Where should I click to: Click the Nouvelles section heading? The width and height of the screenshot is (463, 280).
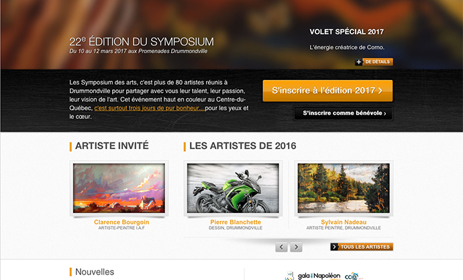click(x=95, y=272)
